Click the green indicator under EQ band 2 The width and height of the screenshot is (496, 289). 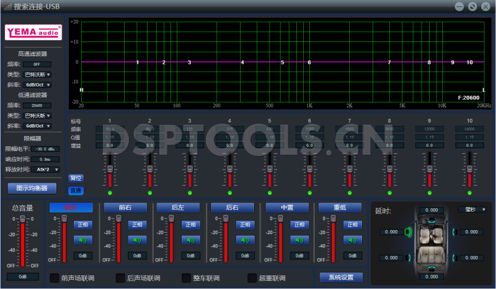click(149, 192)
